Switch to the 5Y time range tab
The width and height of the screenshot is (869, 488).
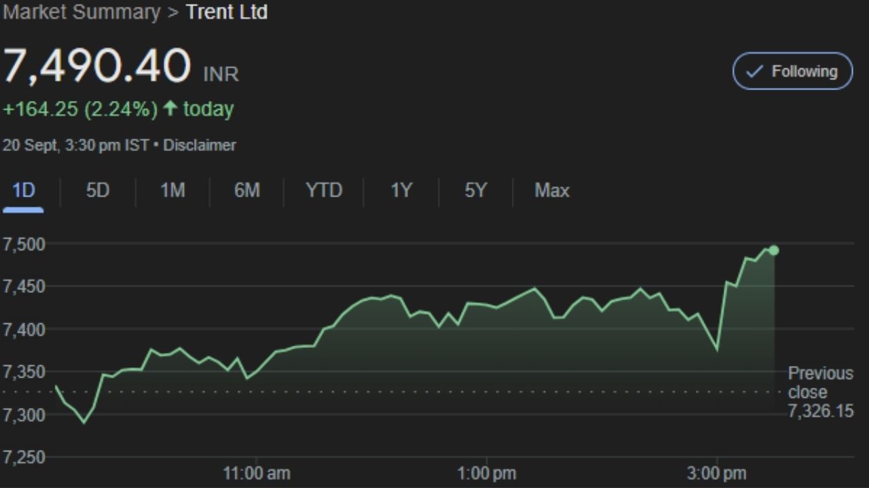[x=476, y=190]
